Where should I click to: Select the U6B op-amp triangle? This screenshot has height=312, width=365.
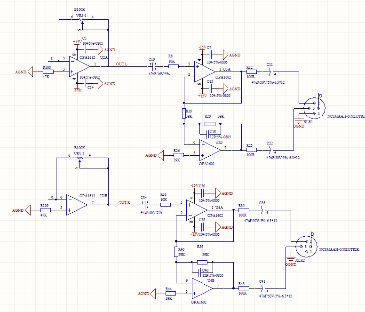click(x=202, y=288)
